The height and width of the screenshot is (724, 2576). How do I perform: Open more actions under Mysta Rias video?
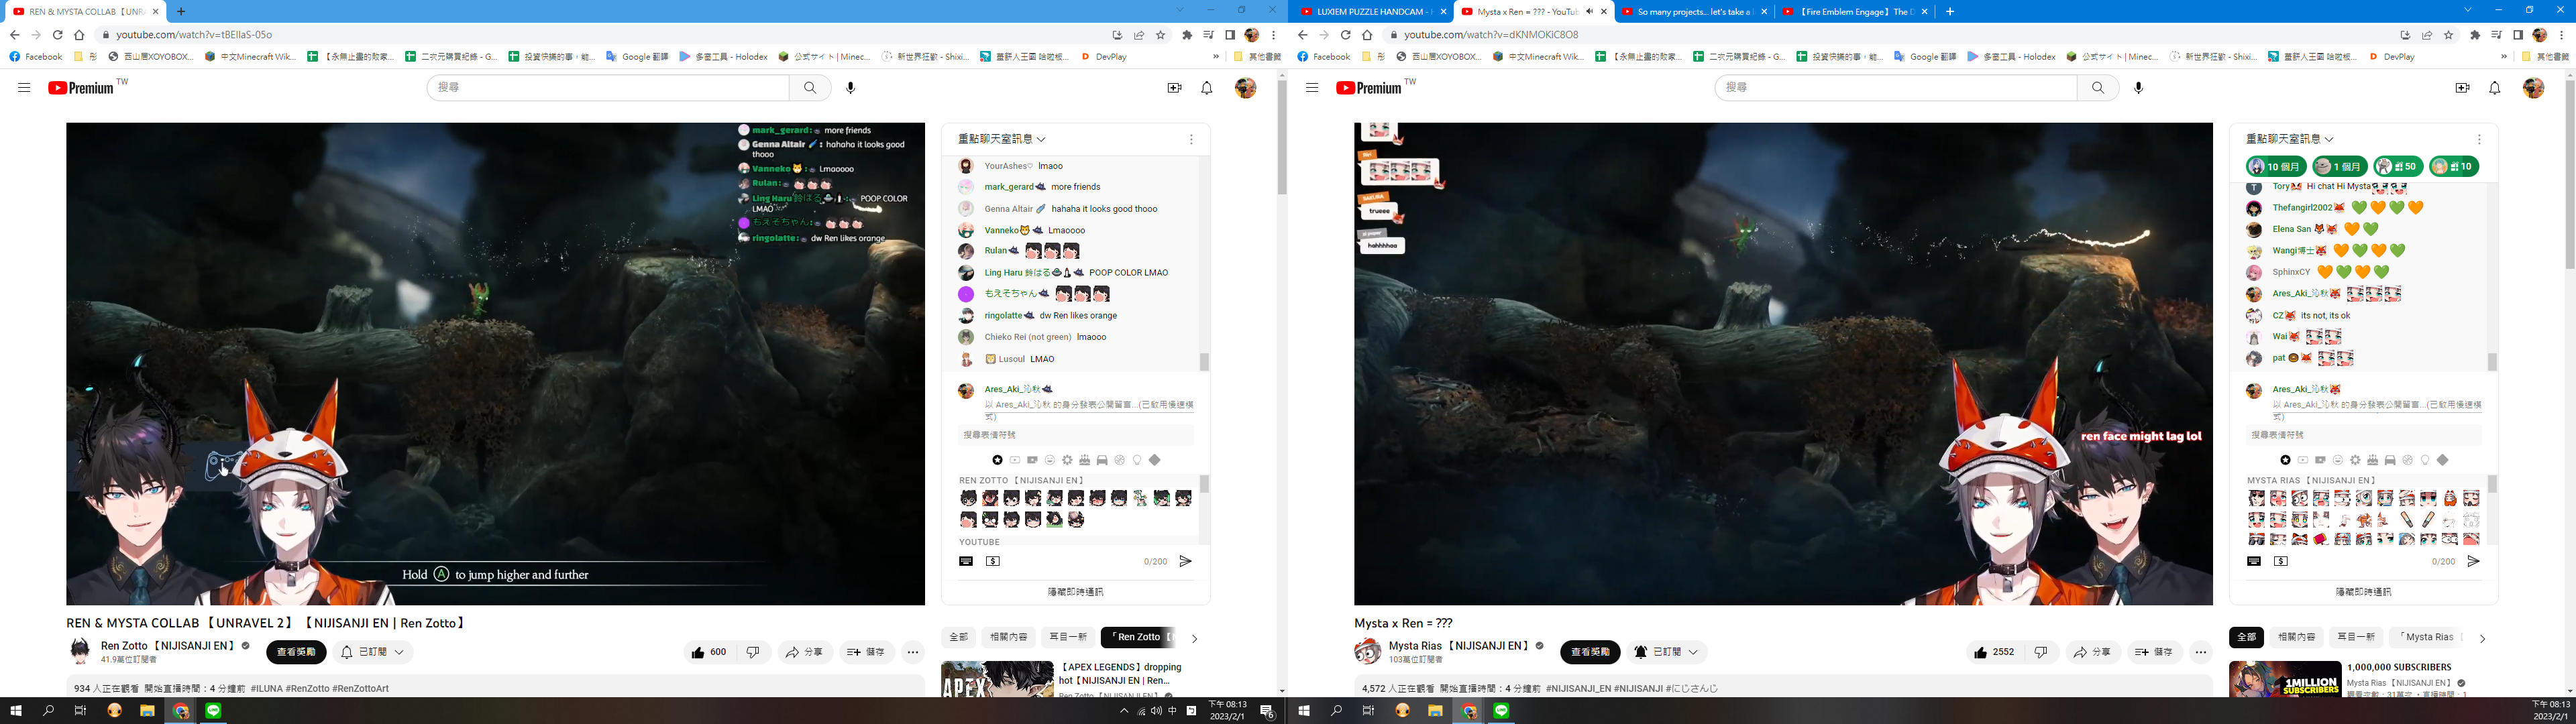point(2201,652)
